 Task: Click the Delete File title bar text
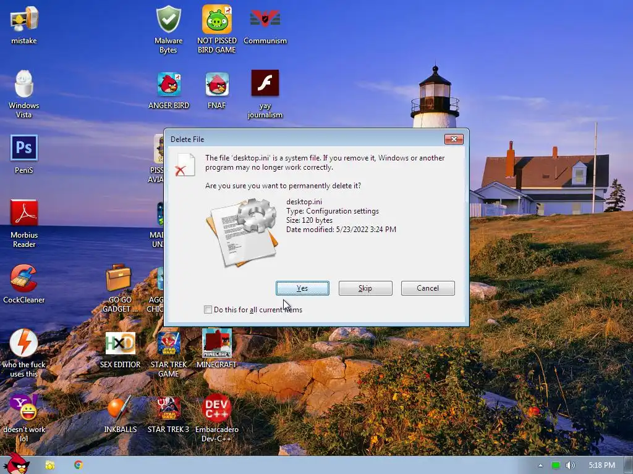coord(187,139)
